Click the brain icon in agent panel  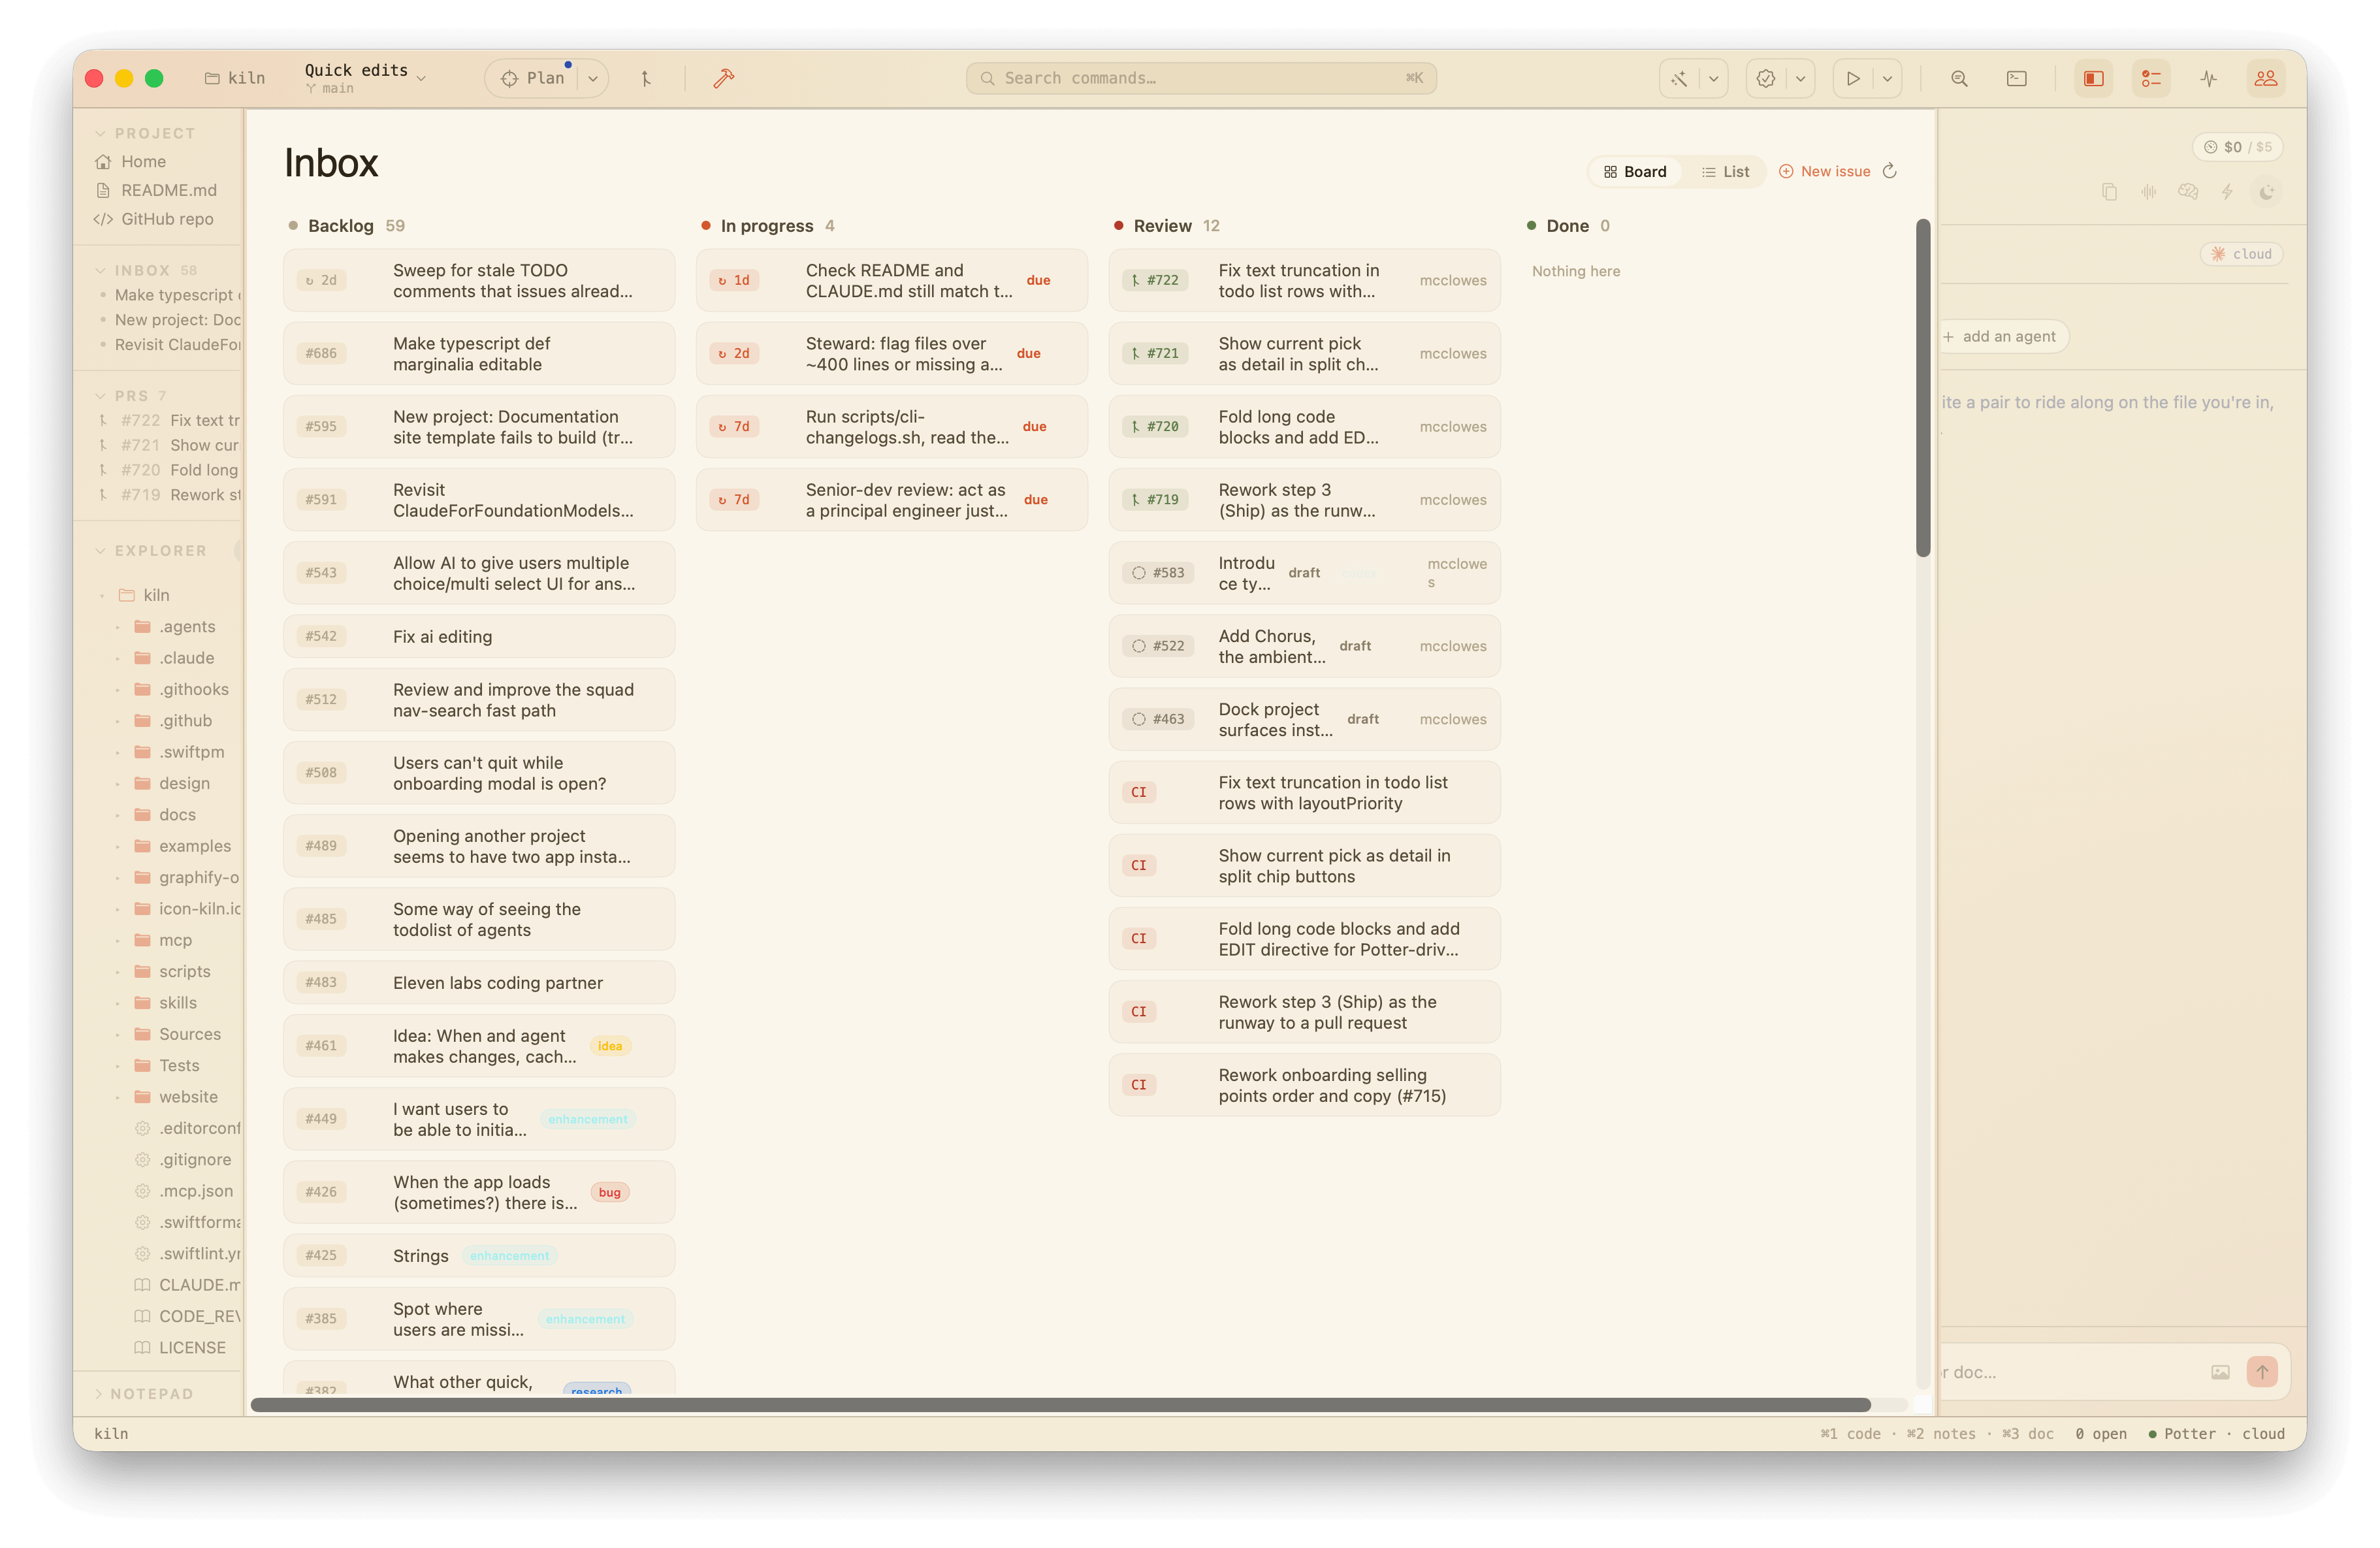pyautogui.click(x=2188, y=192)
